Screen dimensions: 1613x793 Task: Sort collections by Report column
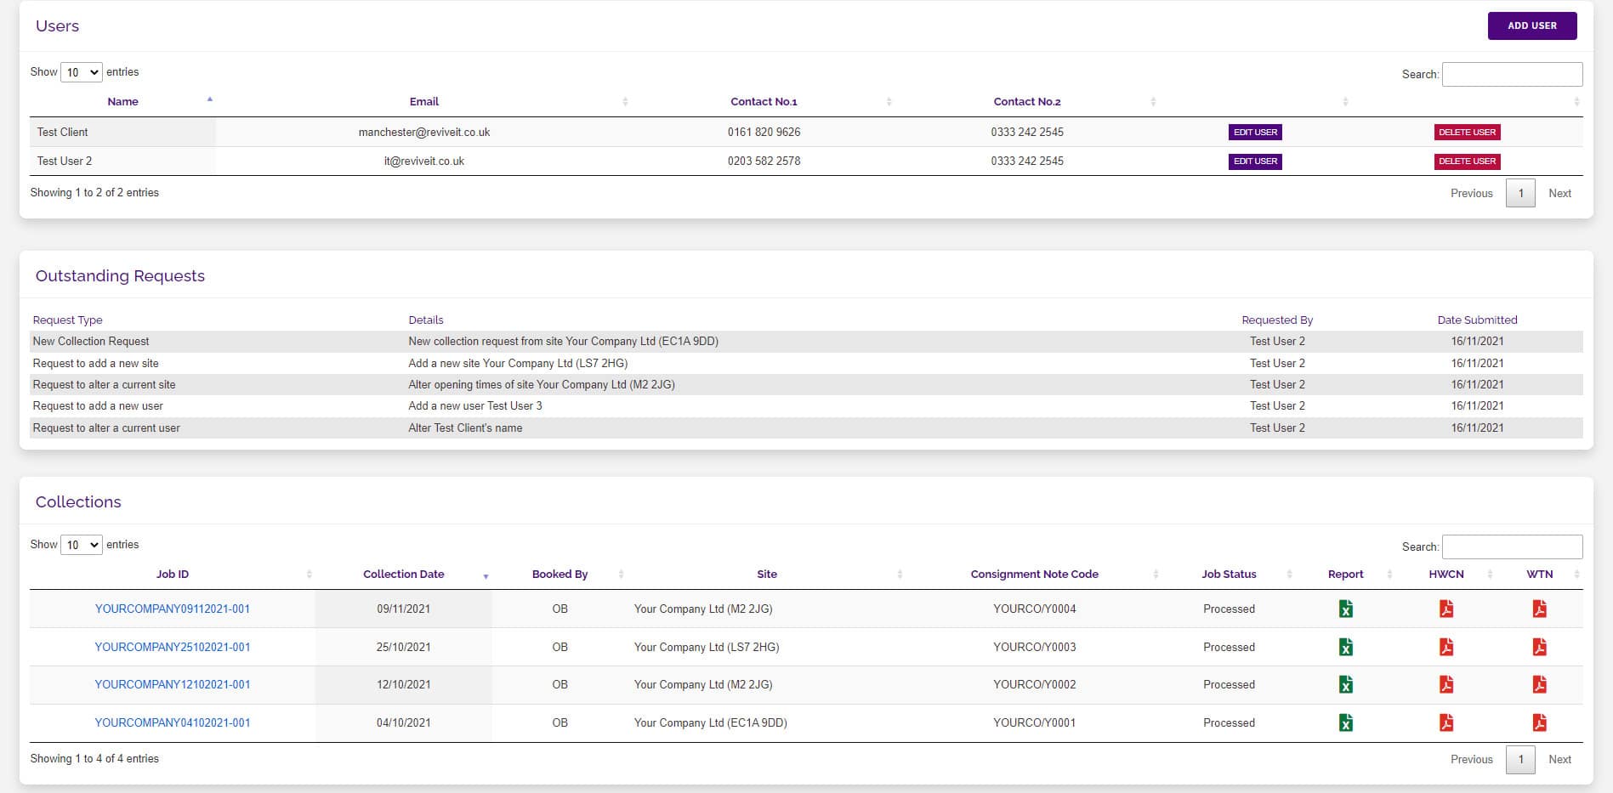pos(1345,575)
